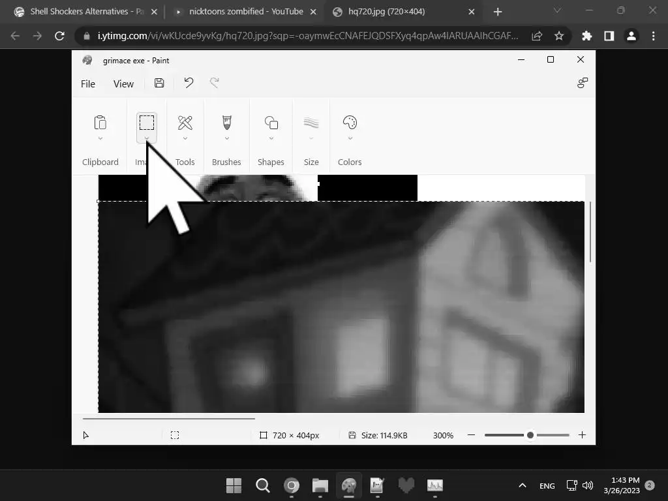Close the nicktoons zombified YouTube tab
Screen dimensions: 668x501
313,12
